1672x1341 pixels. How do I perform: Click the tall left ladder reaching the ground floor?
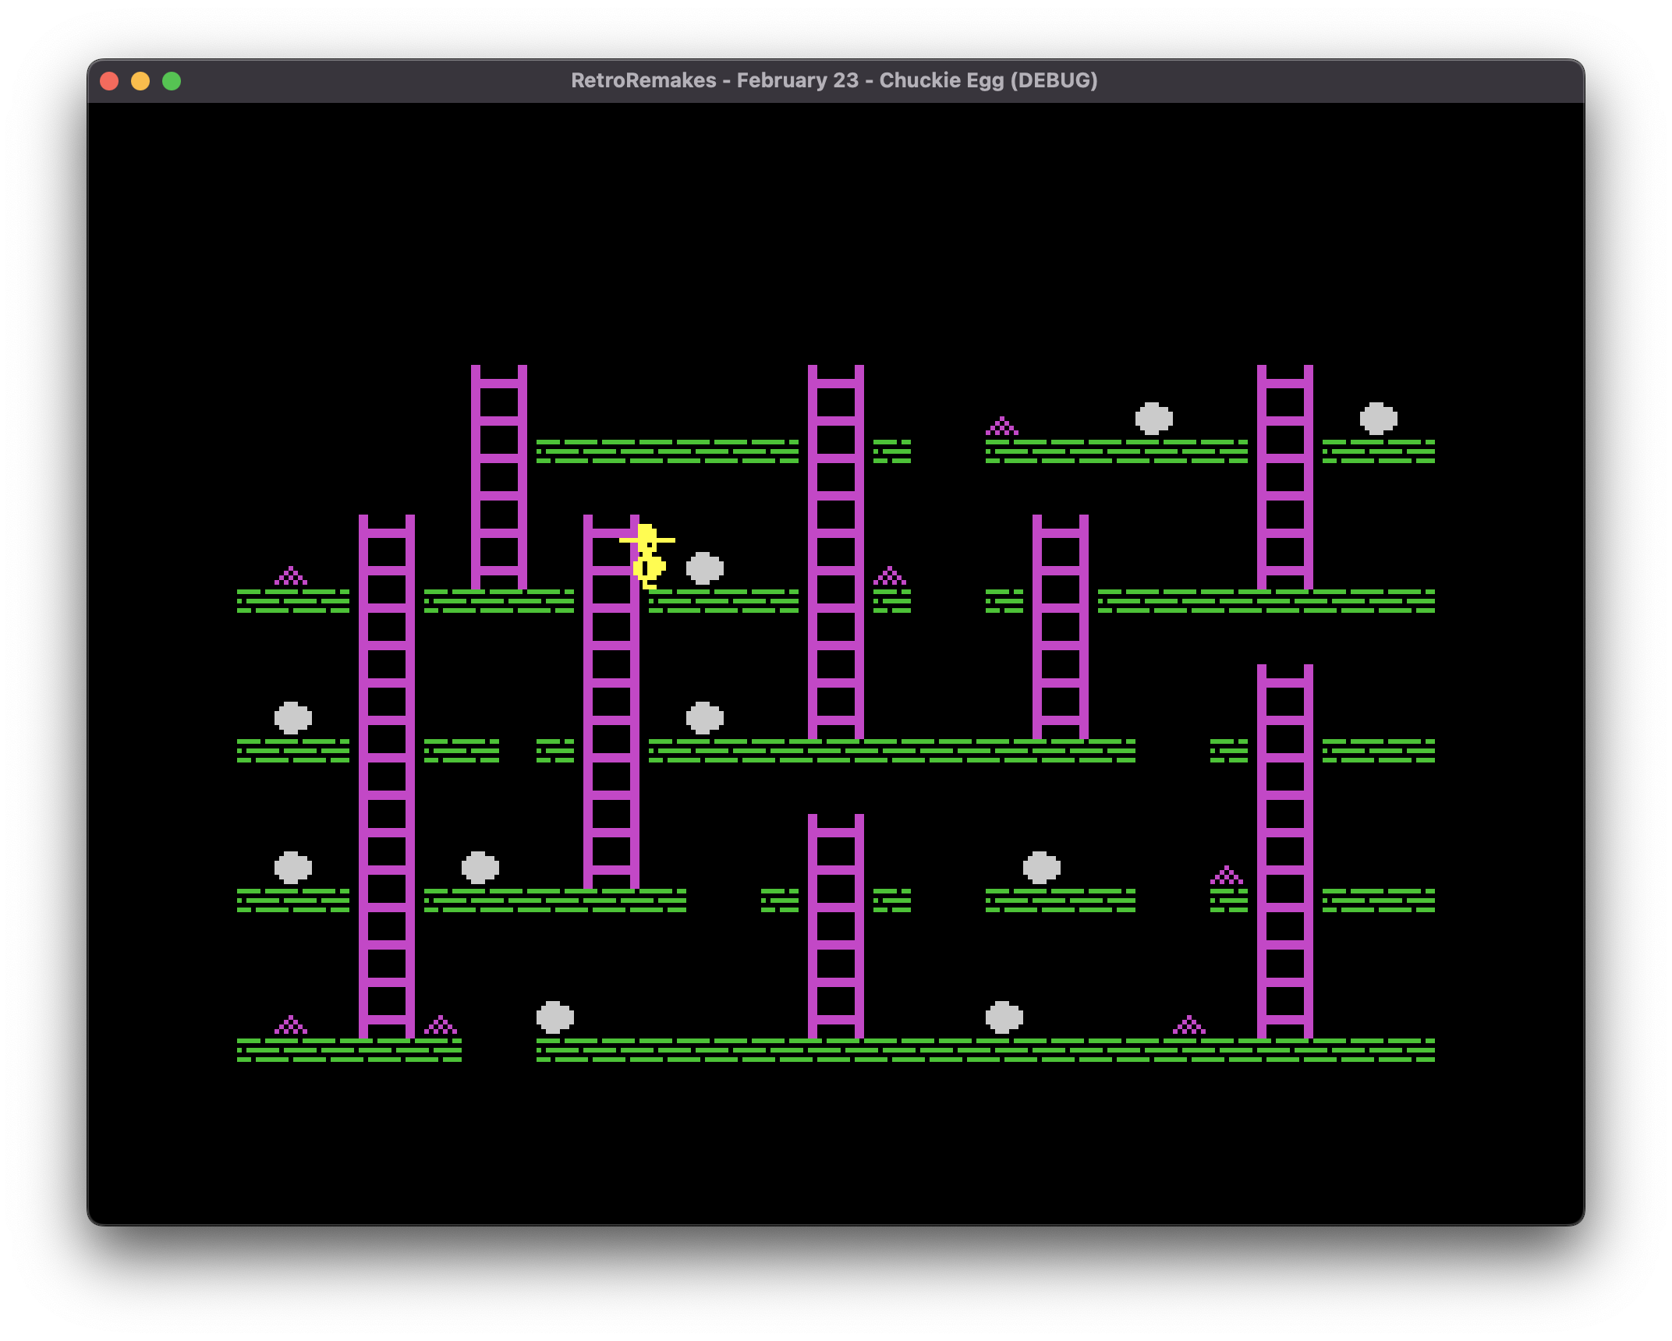387,777
